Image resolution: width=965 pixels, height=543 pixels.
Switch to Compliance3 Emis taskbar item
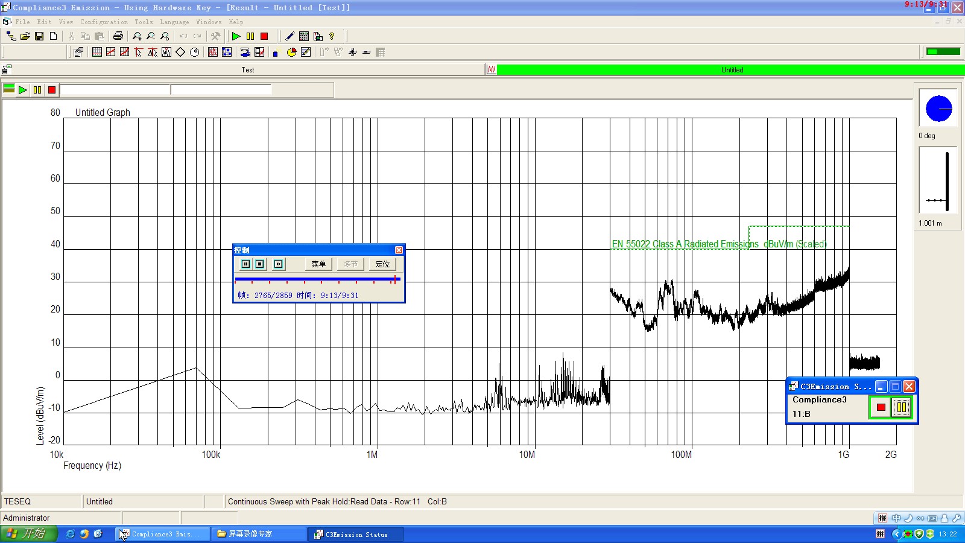tap(163, 534)
